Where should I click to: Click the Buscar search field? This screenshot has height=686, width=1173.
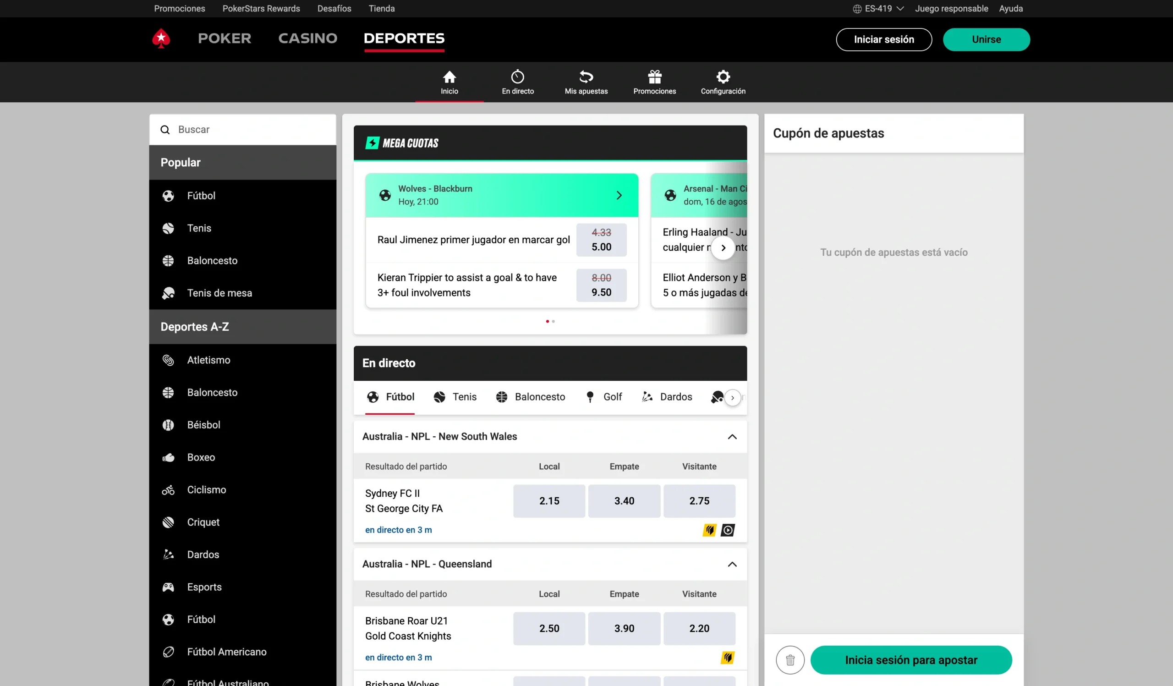coord(242,129)
